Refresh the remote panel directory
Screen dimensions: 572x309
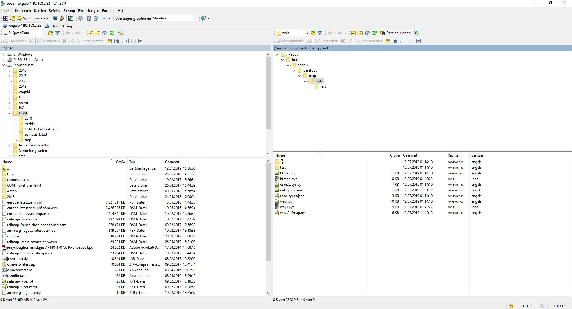374,33
